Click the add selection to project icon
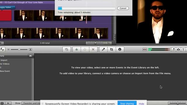Viewport: 187px width, 105px height. coord(67,49)
